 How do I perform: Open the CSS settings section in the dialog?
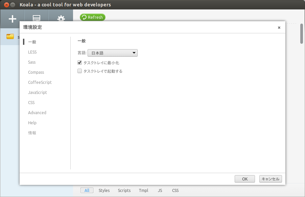tap(31, 102)
